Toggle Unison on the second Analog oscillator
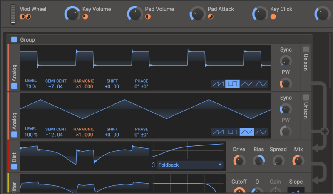This screenshot has height=194, width=333. pyautogui.click(x=306, y=97)
